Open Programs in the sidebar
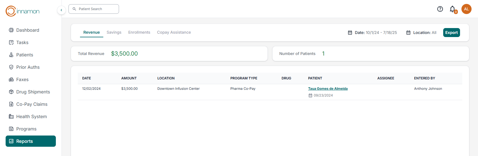Viewport: 478px width, 156px height. click(x=26, y=129)
